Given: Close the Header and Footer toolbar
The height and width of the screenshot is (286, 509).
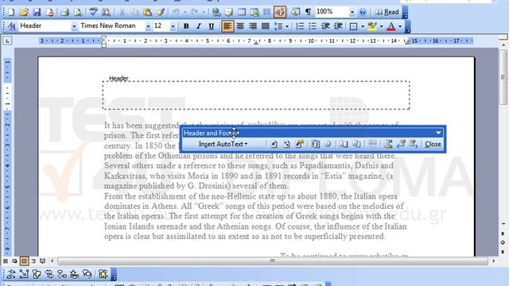Looking at the screenshot, I should tap(433, 144).
